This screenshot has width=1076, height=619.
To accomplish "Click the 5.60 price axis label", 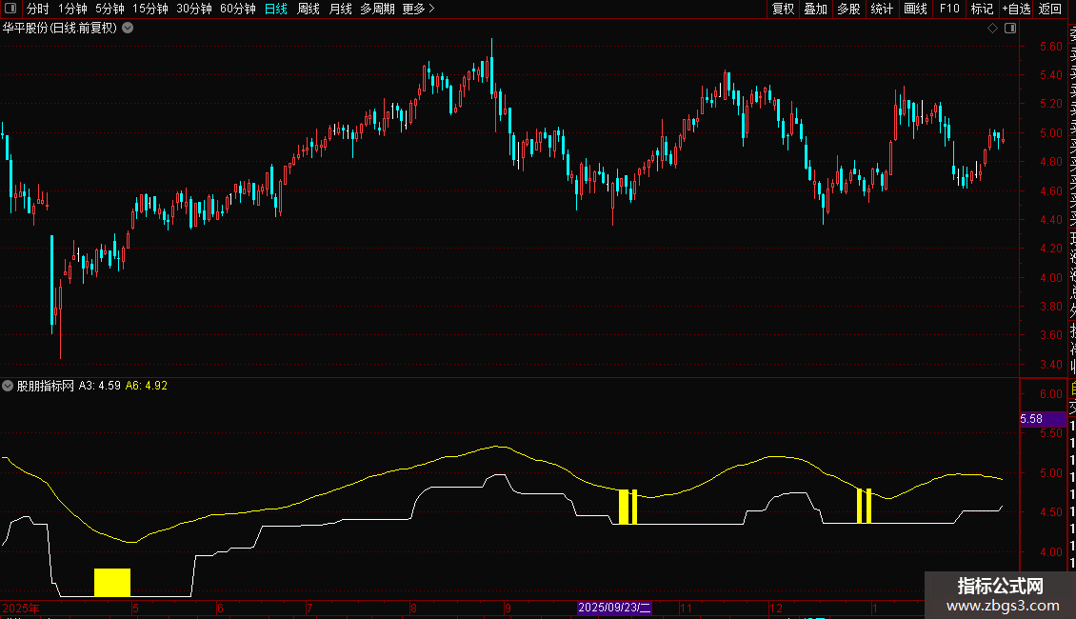I will 1050,47.
